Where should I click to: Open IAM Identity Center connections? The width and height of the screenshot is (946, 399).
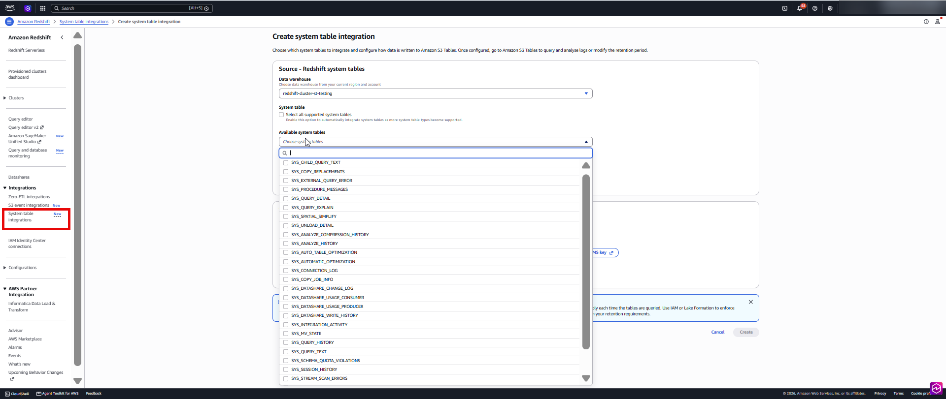[27, 244]
